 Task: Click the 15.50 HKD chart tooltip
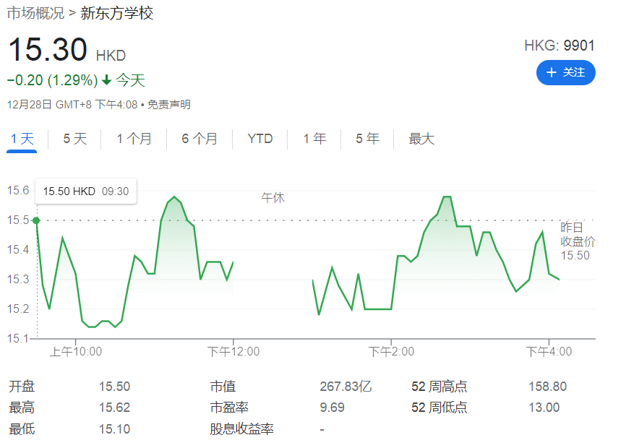point(85,191)
